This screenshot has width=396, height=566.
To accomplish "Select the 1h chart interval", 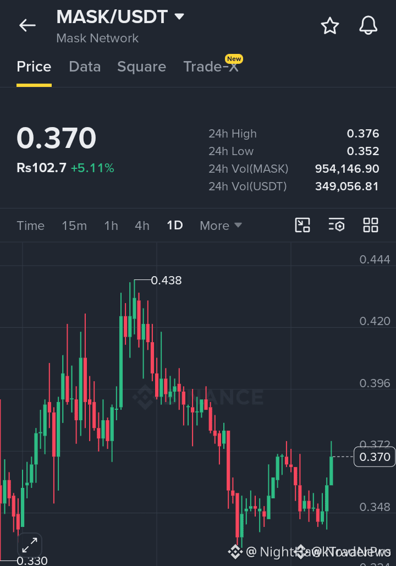I will pyautogui.click(x=111, y=226).
